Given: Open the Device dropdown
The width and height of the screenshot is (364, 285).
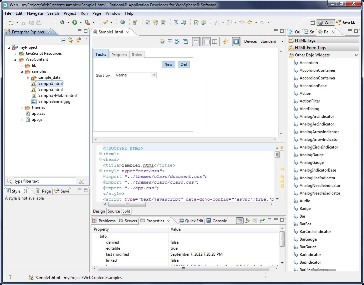Looking at the screenshot, I should coord(282,41).
